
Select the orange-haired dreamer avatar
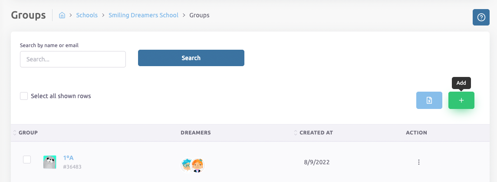(198, 165)
